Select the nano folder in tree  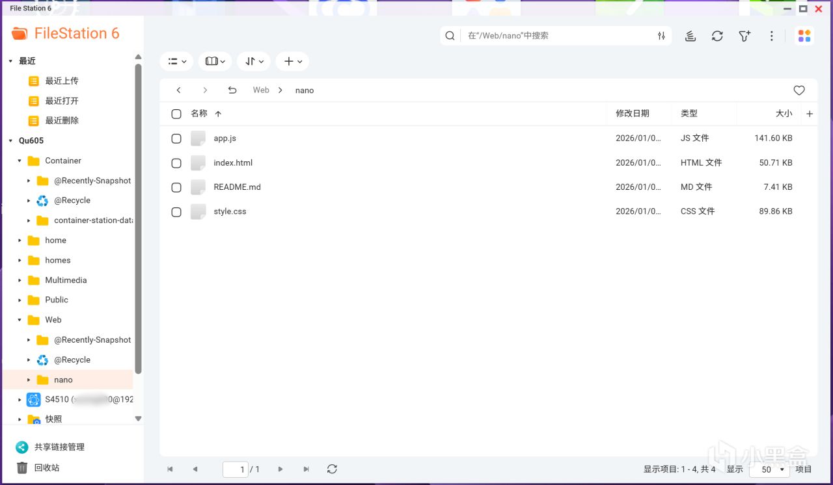(63, 380)
